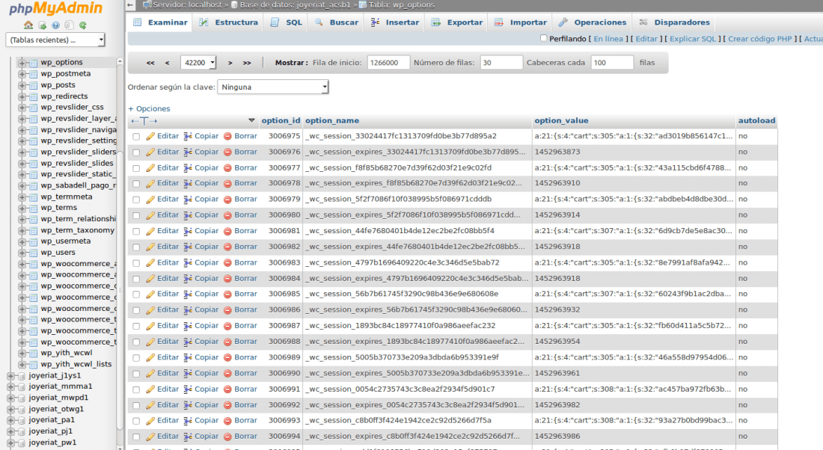Expand the wp_usermeta tree node
This screenshot has height=450, width=823.
pos(22,241)
